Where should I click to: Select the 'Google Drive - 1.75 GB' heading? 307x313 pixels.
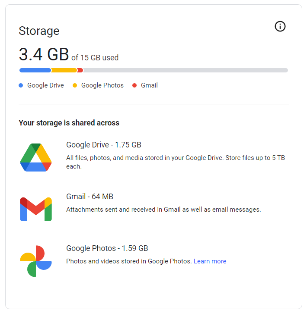pos(104,145)
